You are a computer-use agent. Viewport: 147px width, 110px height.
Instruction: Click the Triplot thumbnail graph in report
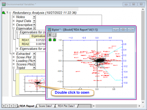click(x=32, y=84)
